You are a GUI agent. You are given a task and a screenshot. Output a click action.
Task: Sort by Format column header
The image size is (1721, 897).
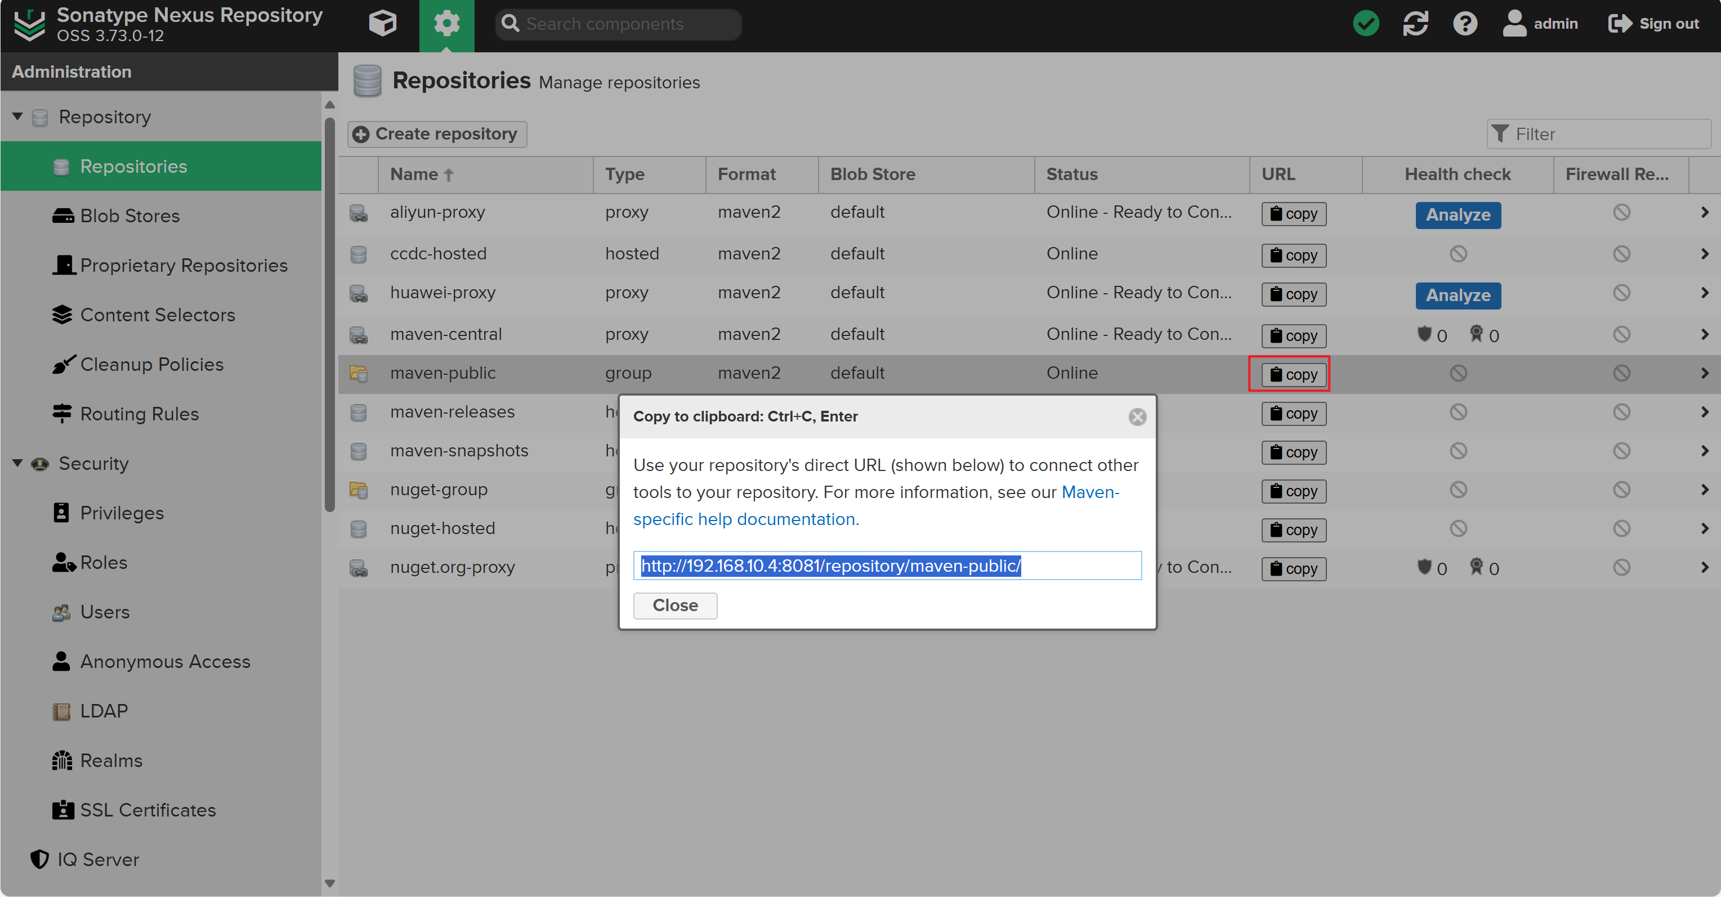click(x=762, y=175)
